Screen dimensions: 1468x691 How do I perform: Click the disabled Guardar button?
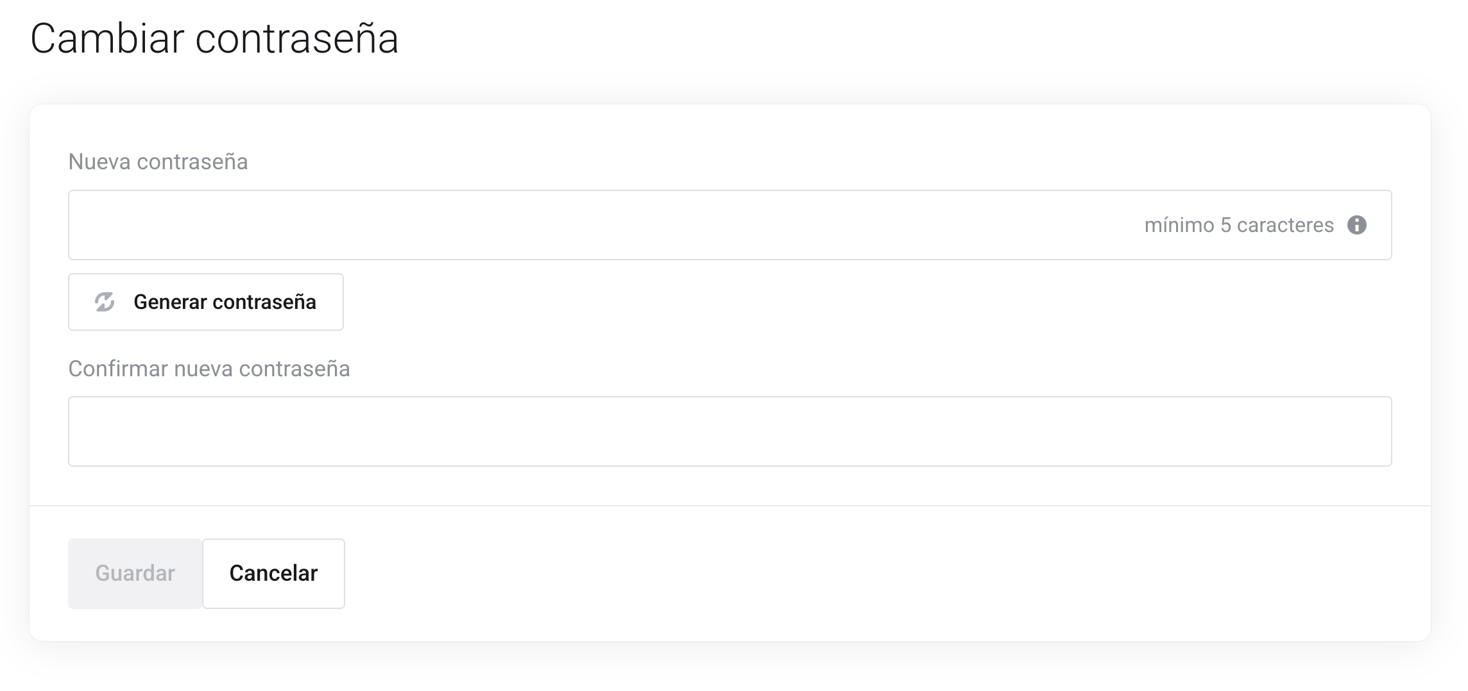point(135,573)
